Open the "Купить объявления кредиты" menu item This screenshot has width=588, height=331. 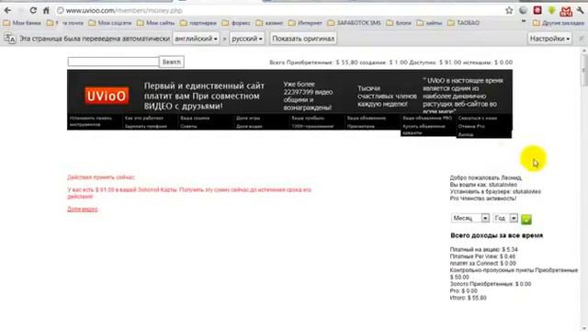point(424,130)
